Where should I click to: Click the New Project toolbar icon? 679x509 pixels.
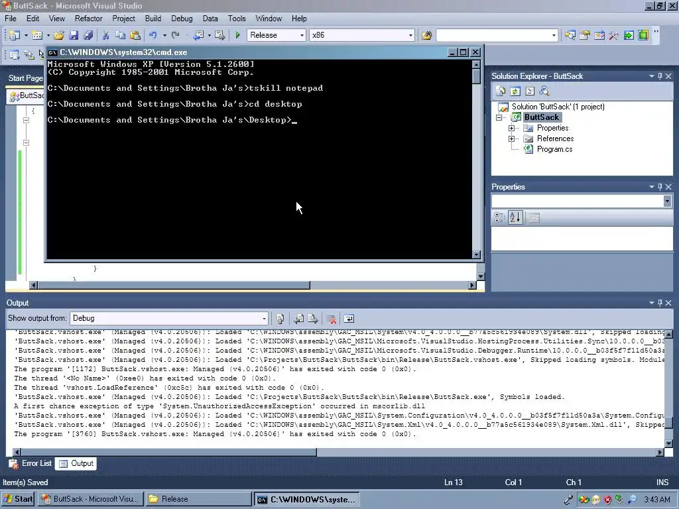click(x=15, y=35)
